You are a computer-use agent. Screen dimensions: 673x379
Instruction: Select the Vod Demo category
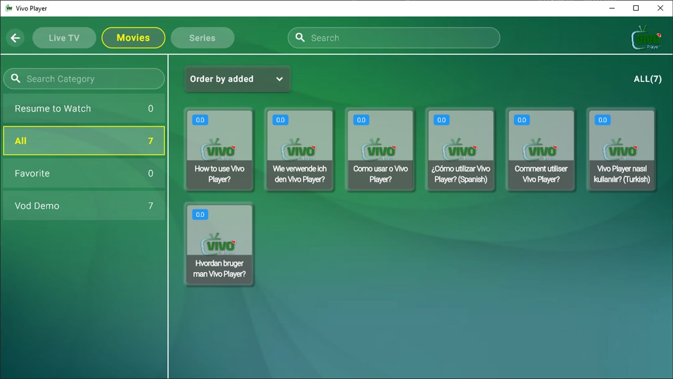[84, 206]
